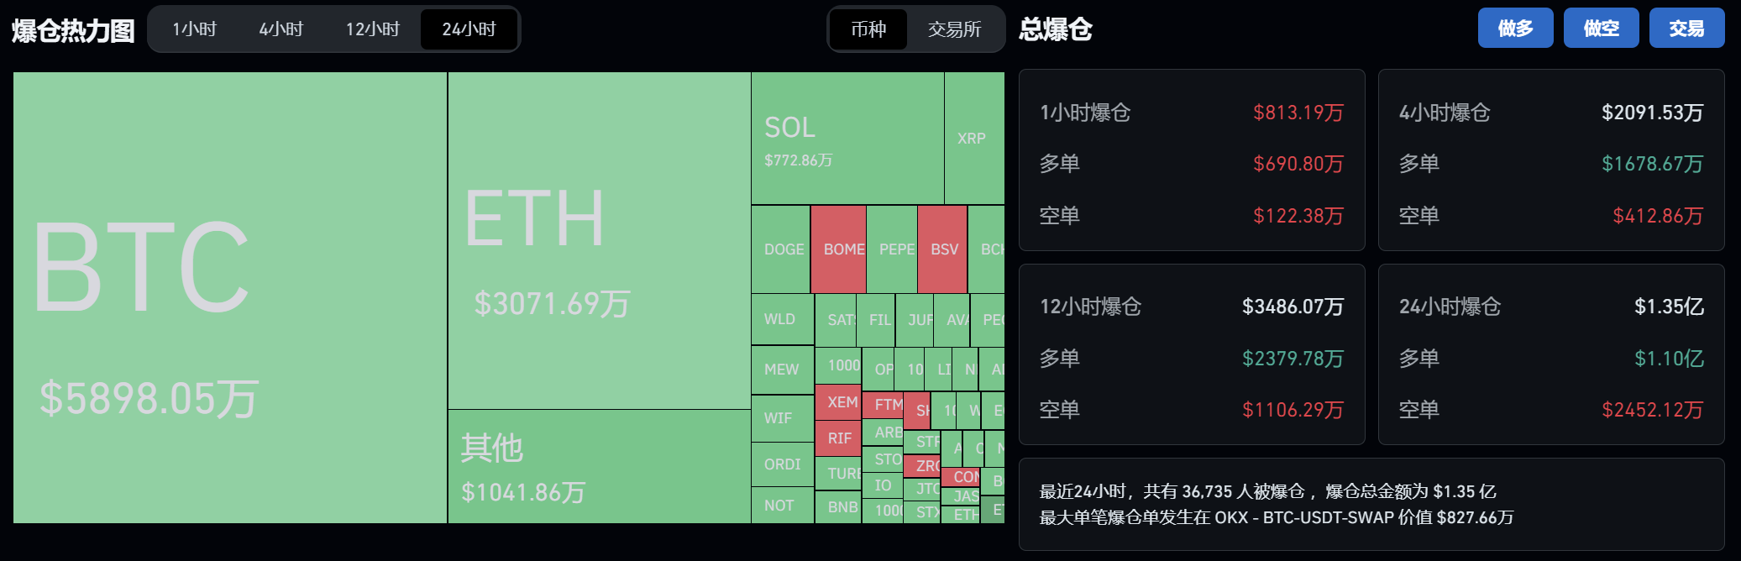
Task: Click the red BSV tile
Action: click(942, 249)
